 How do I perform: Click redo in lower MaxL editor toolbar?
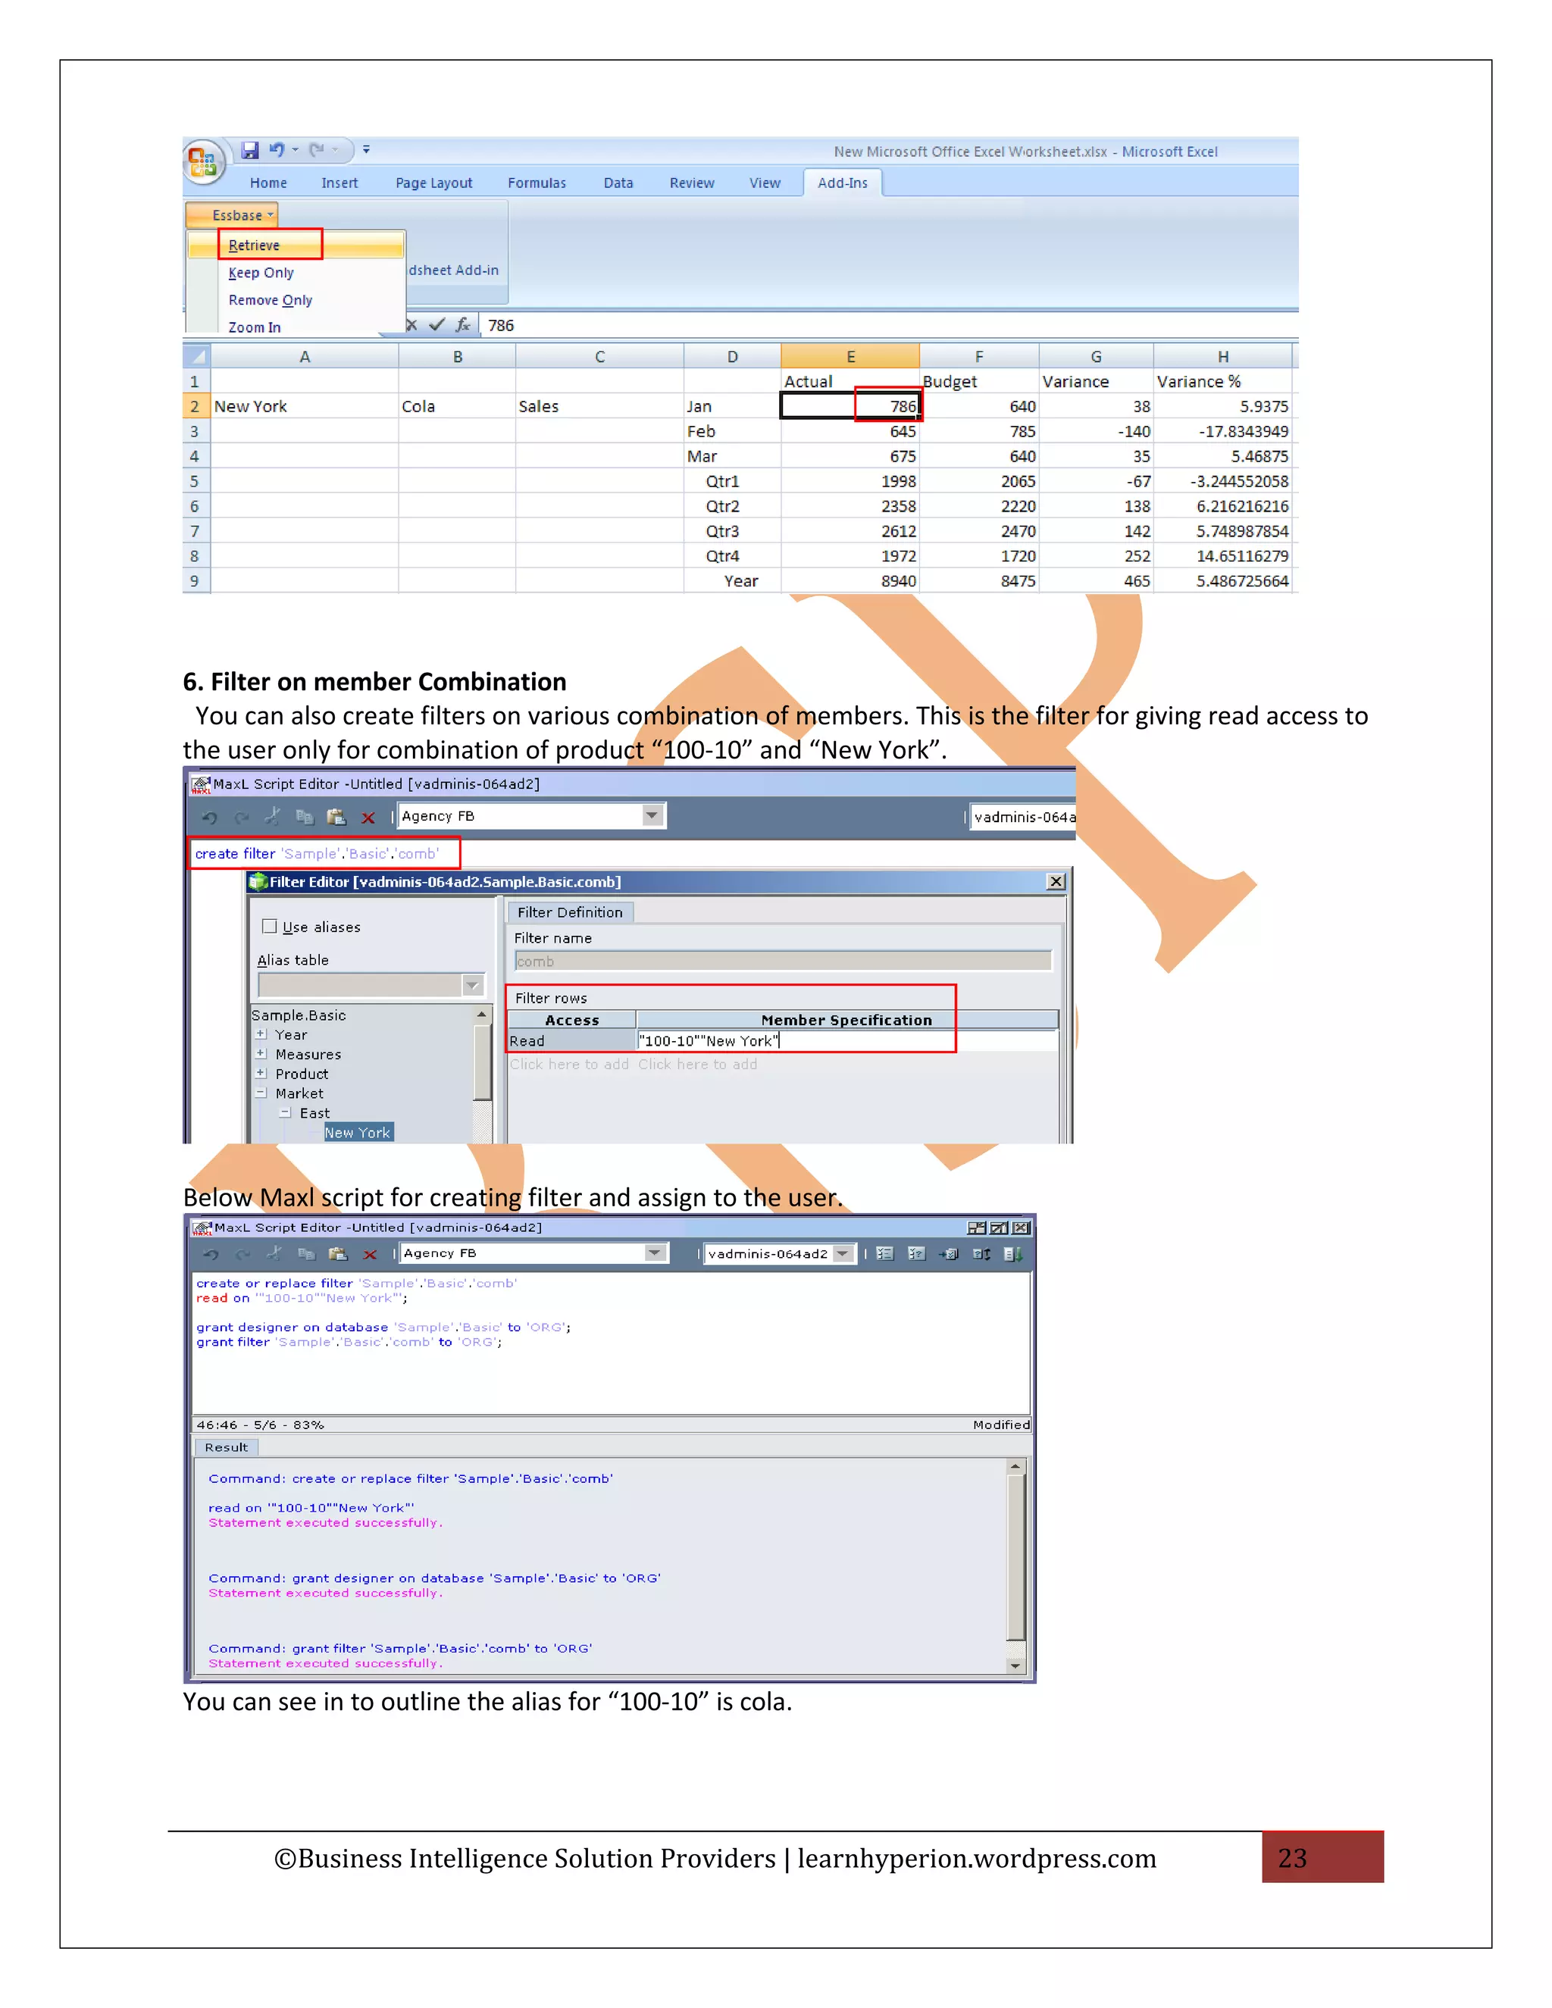click(x=242, y=1254)
